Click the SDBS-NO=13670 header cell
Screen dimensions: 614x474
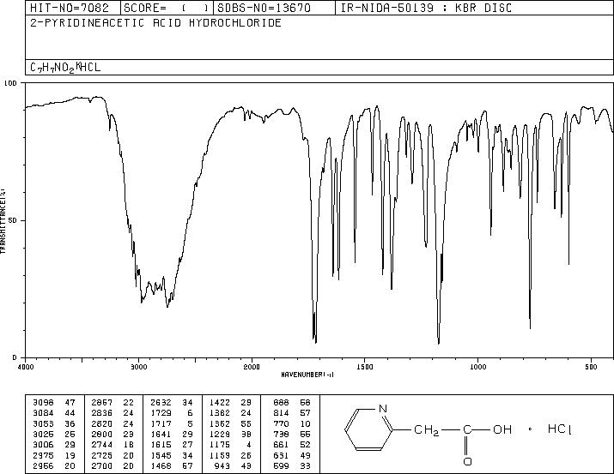point(274,8)
